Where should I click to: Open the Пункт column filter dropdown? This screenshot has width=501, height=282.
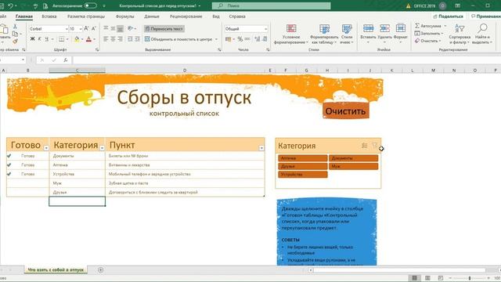pos(261,148)
